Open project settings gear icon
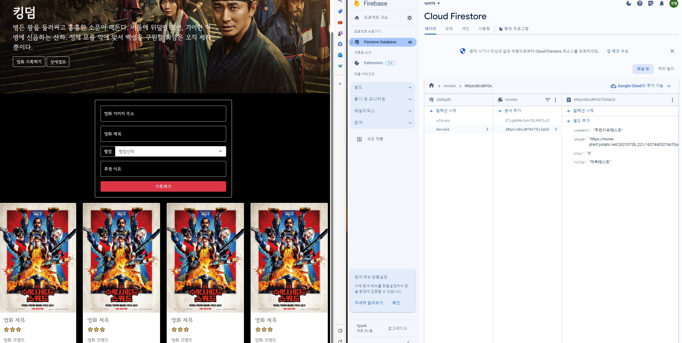Viewport: 682px width, 343px height. pos(410,18)
